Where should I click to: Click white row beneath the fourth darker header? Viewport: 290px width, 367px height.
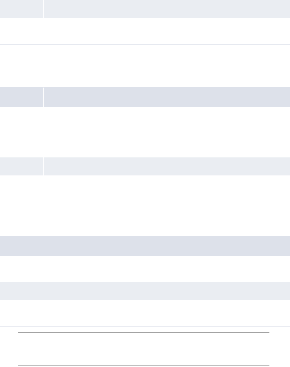pyautogui.click(x=145, y=269)
